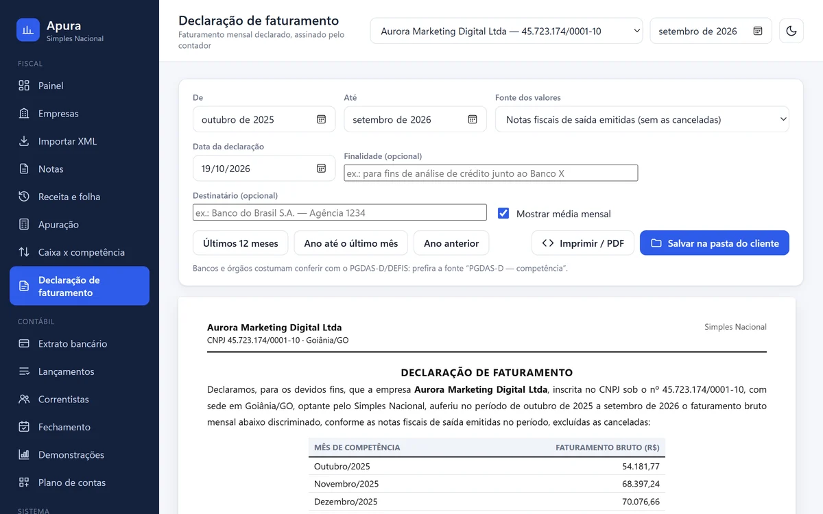The width and height of the screenshot is (823, 514).
Task: Click Ano até o último mês button
Action: pos(351,243)
